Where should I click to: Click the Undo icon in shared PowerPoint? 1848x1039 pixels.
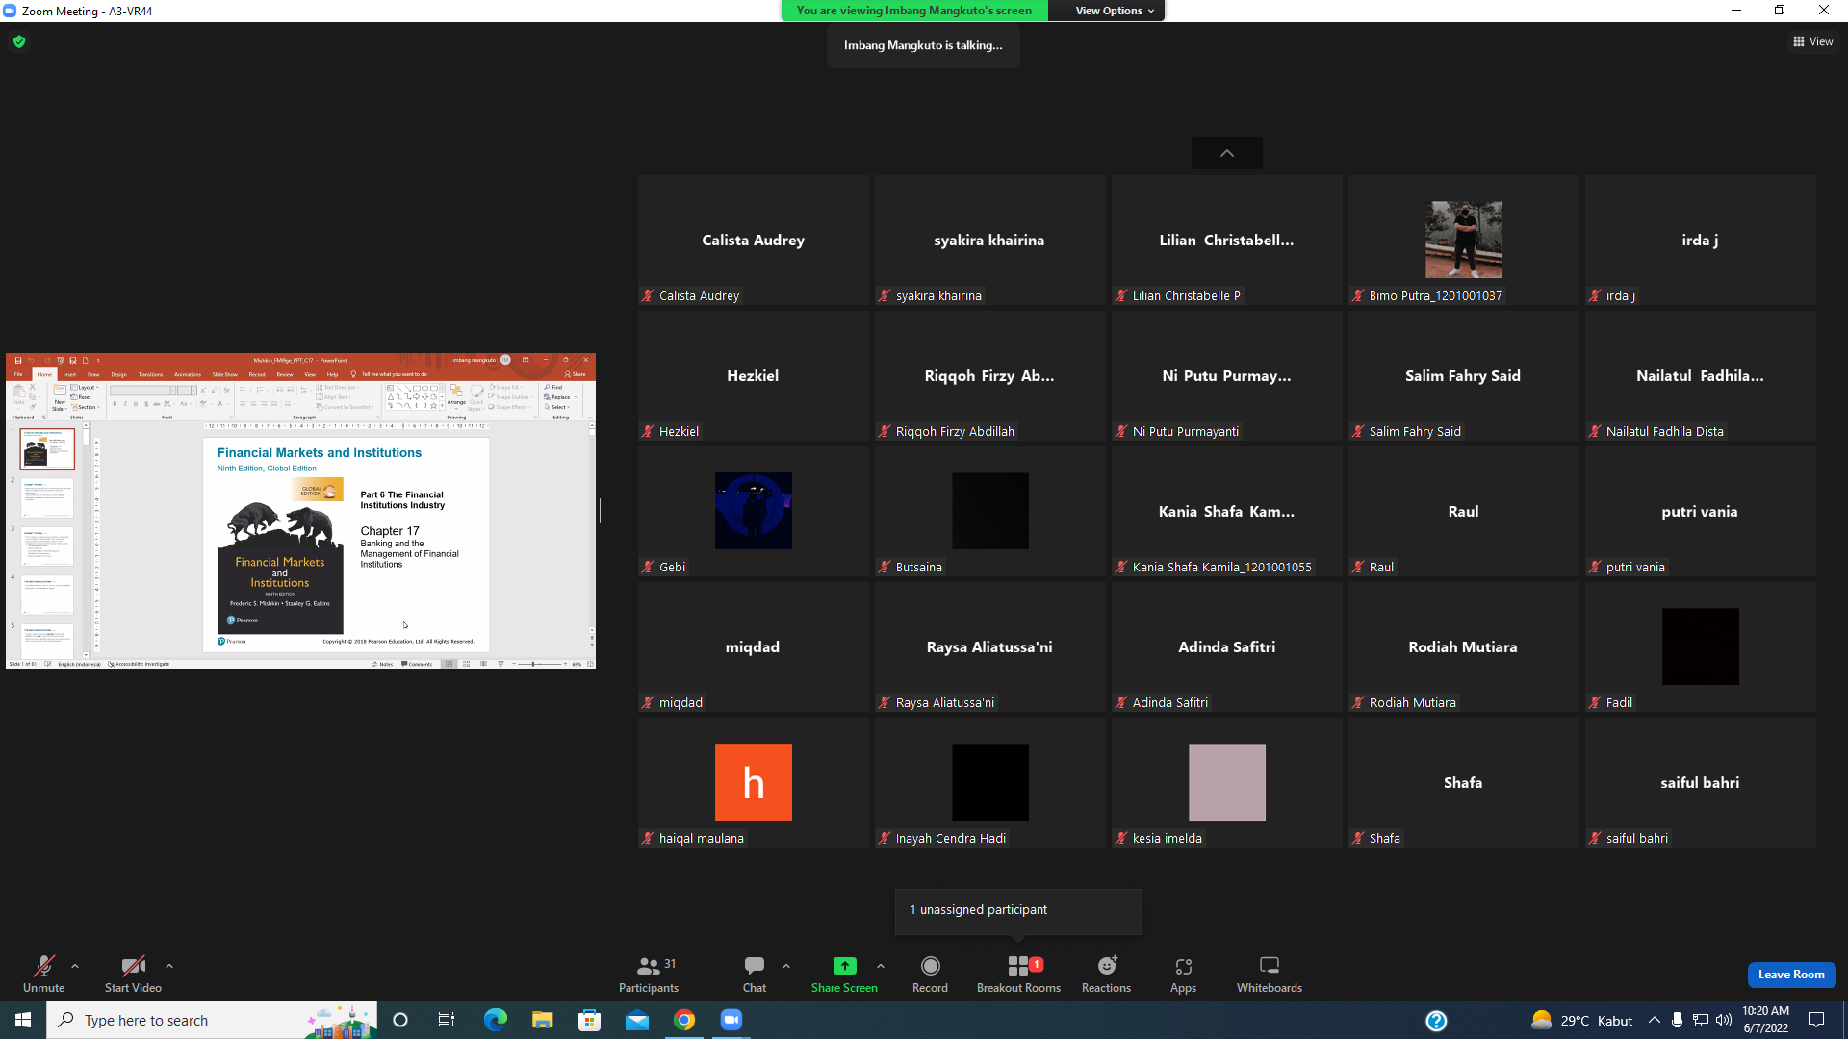click(31, 361)
